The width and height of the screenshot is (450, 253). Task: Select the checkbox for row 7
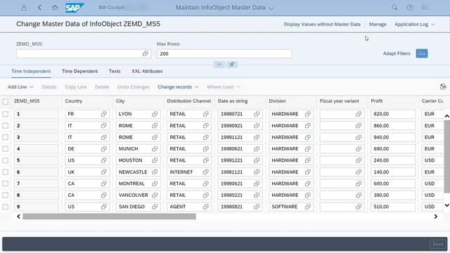click(x=6, y=183)
